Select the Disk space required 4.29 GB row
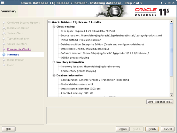 [88, 31]
